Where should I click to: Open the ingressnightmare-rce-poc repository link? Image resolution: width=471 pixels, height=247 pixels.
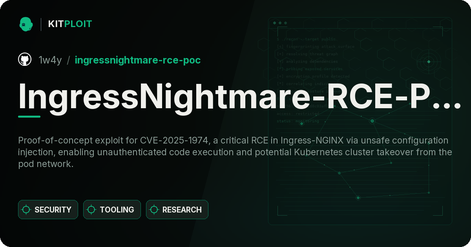click(x=138, y=60)
